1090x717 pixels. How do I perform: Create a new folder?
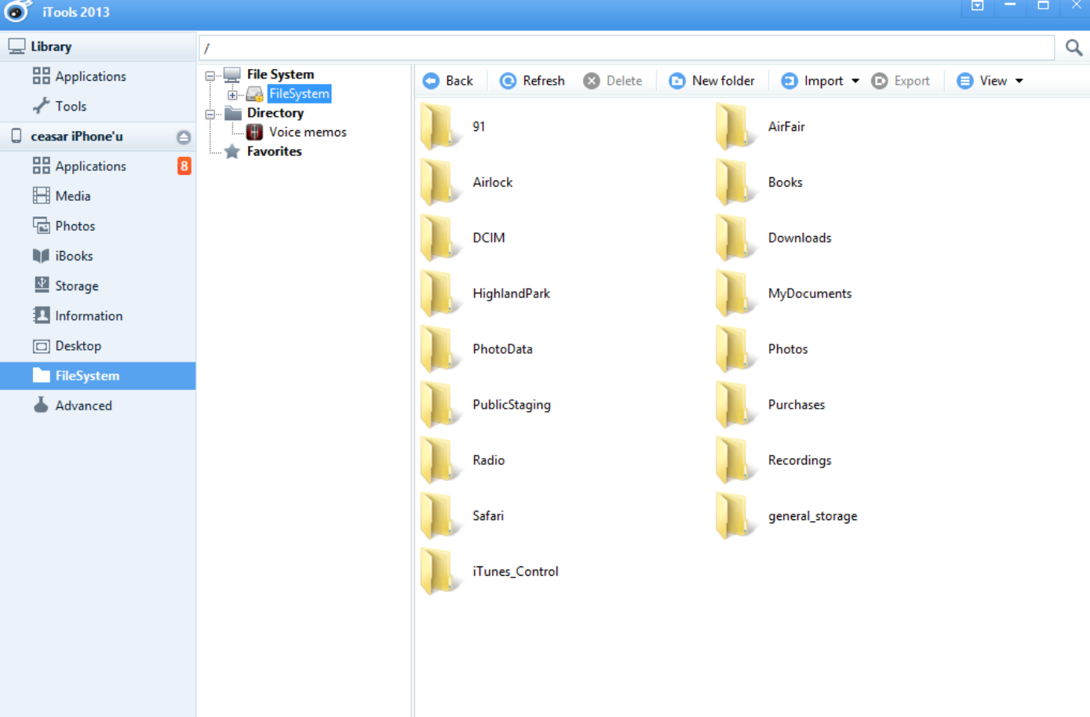(x=711, y=81)
